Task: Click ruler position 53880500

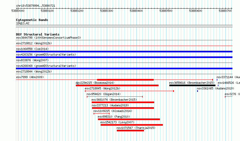Action: pyautogui.click(x=166, y=11)
